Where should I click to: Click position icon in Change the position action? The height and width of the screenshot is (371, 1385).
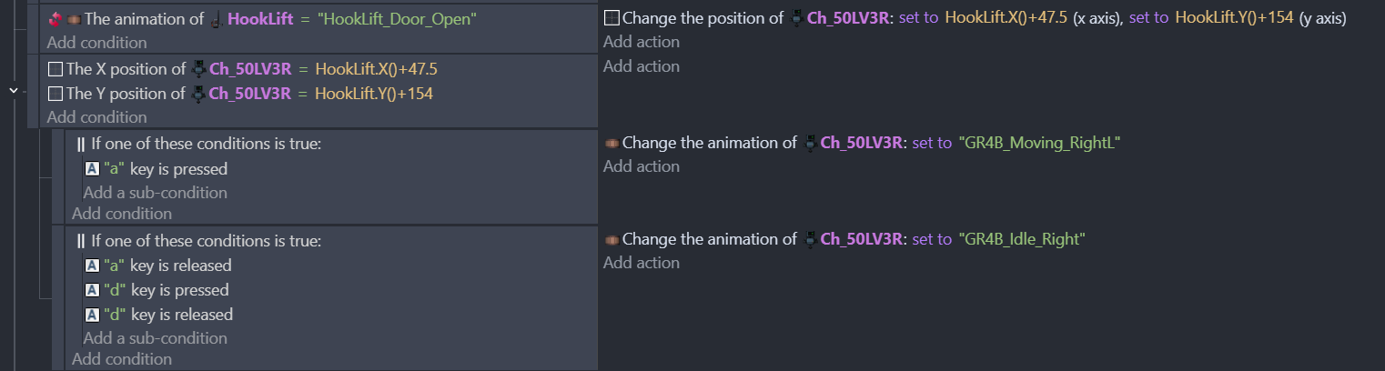[x=612, y=18]
